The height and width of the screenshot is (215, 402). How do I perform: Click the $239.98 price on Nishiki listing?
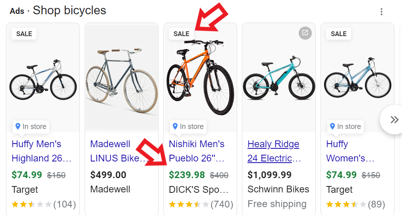(187, 175)
